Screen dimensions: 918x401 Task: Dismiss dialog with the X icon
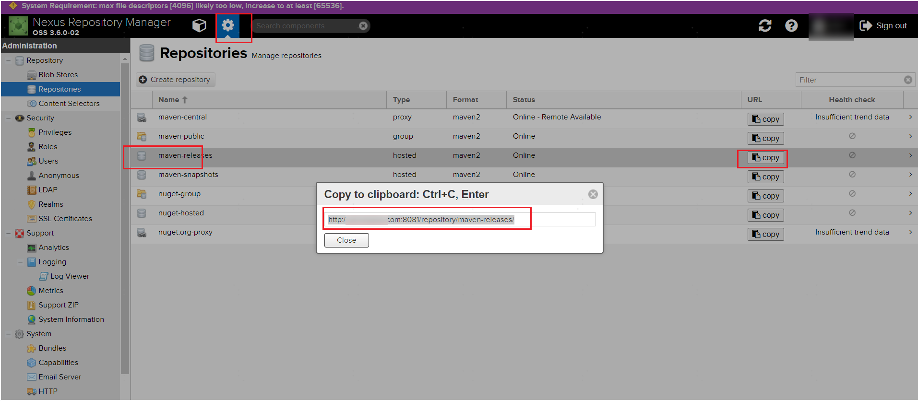593,194
